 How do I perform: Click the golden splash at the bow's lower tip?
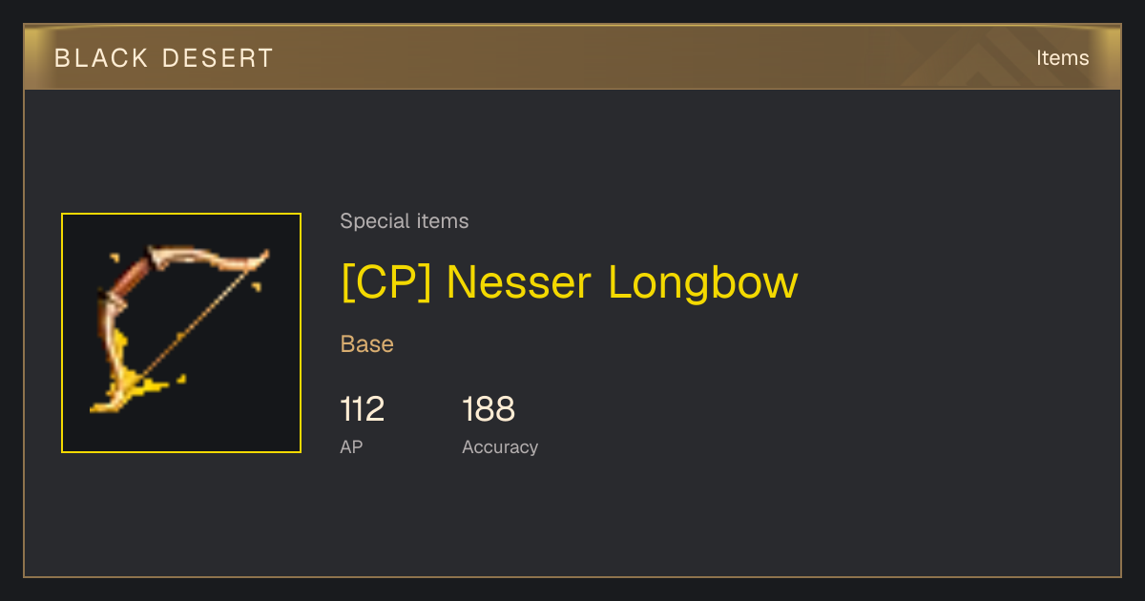pyautogui.click(x=129, y=391)
